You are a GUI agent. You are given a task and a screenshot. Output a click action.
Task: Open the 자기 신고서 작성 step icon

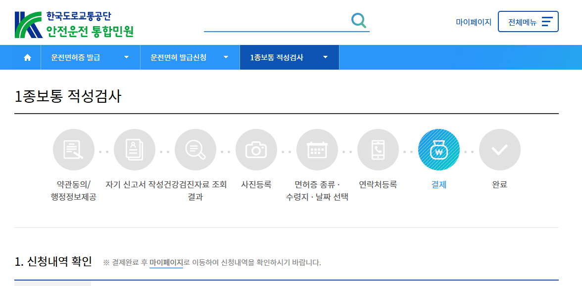click(135, 149)
